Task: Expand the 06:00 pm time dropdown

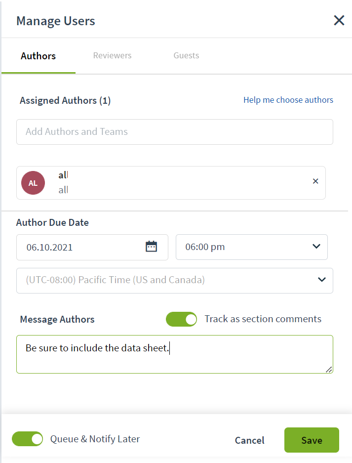Action: click(x=252, y=247)
